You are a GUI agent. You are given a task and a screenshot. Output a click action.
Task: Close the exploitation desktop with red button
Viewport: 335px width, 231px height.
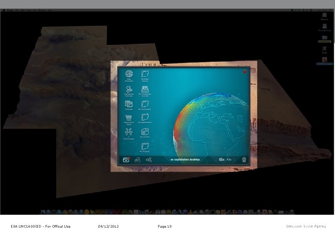pos(245,72)
